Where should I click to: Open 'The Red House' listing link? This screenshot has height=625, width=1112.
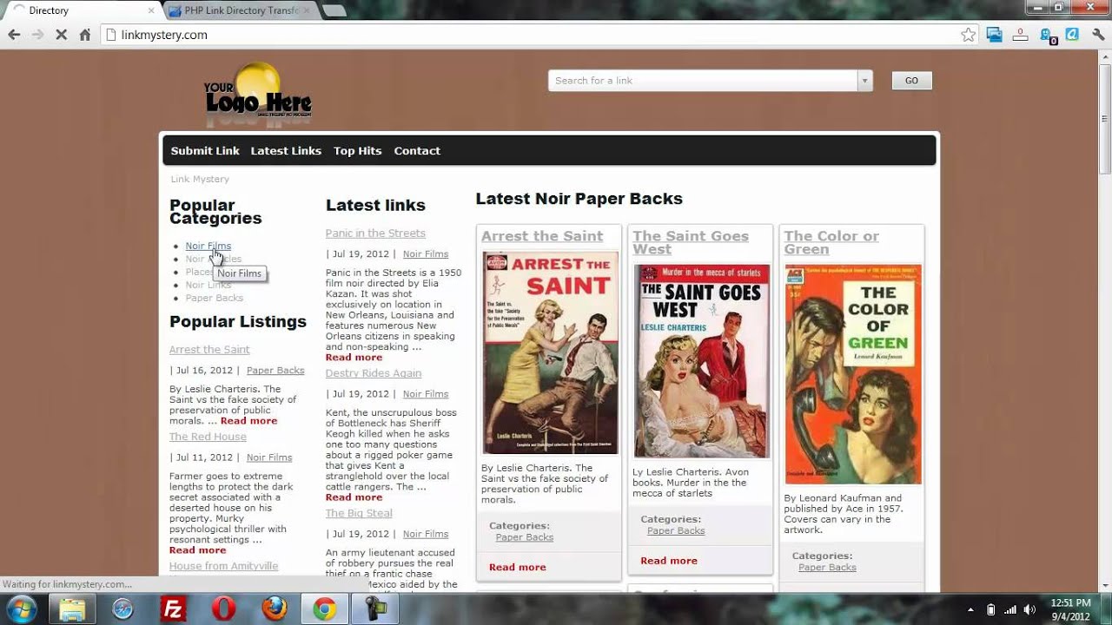click(208, 437)
